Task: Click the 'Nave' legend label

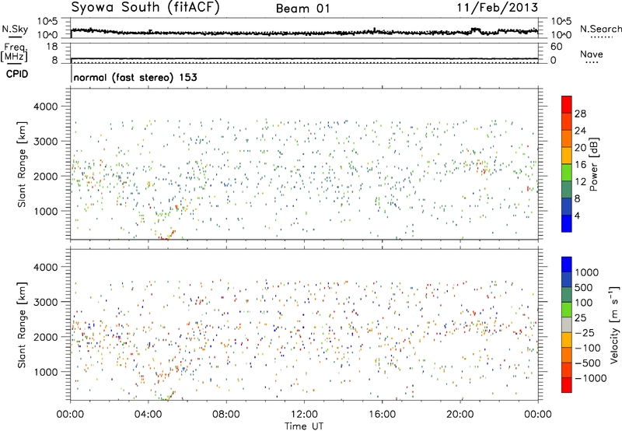Action: tap(592, 54)
